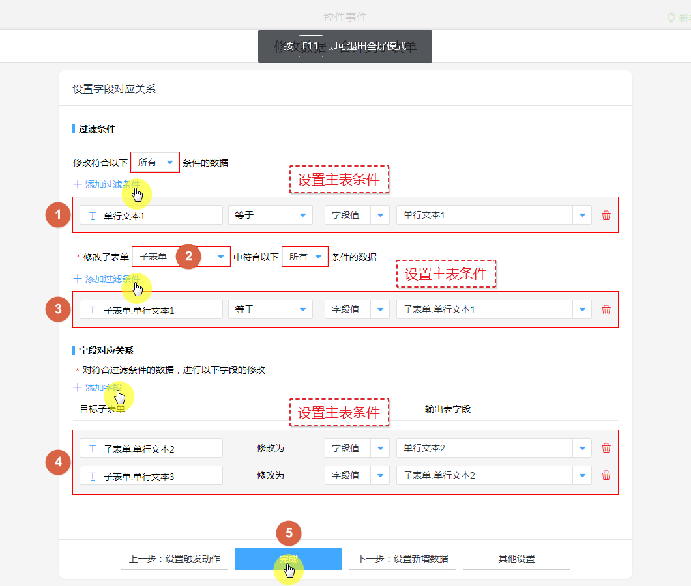
Task: Open the 等于 operator dropdown for 单行文本1
Action: [302, 216]
